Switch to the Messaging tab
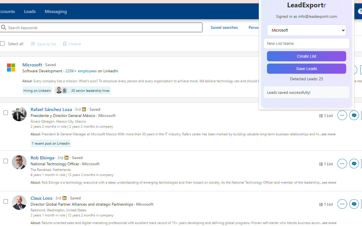The width and height of the screenshot is (362, 226). [56, 11]
